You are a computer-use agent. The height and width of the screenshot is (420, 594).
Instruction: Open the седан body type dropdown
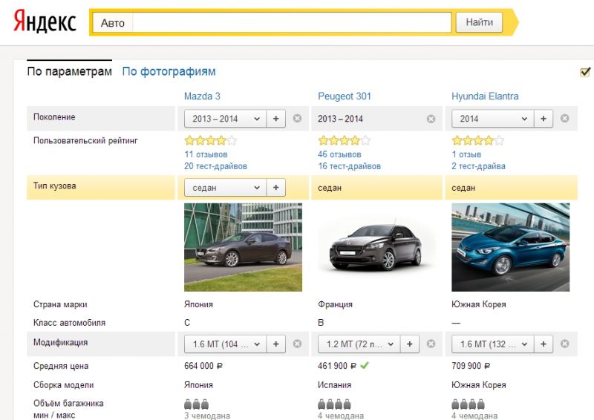coord(226,188)
